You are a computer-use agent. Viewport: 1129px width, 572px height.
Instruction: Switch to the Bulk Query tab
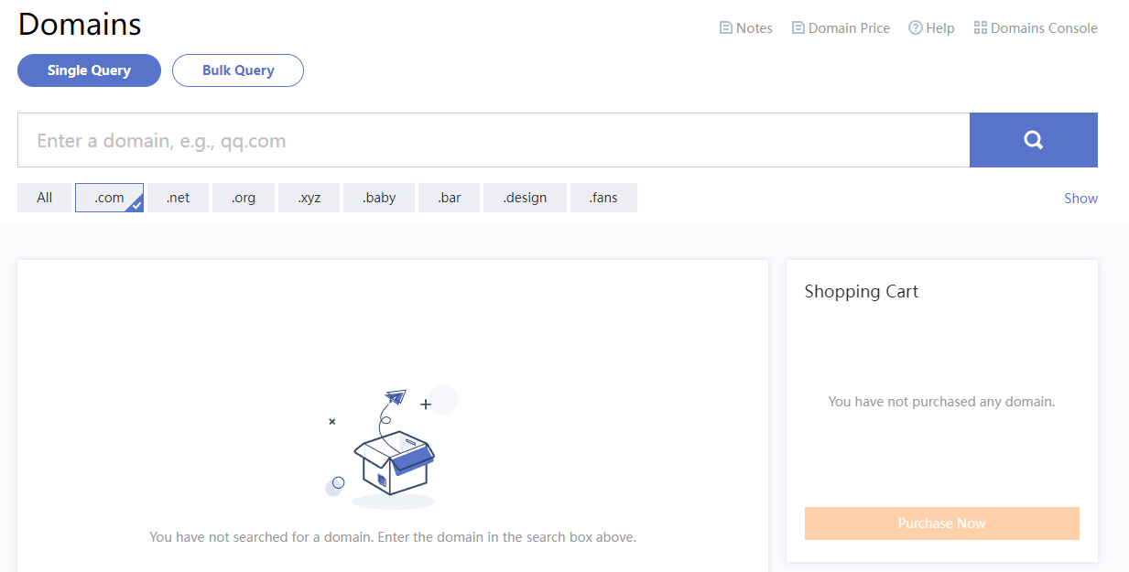coord(238,70)
